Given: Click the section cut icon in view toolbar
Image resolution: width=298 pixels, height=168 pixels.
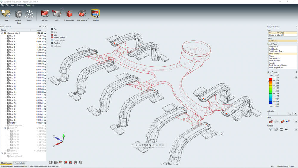Looking at the screenshot, I should point(60,162).
